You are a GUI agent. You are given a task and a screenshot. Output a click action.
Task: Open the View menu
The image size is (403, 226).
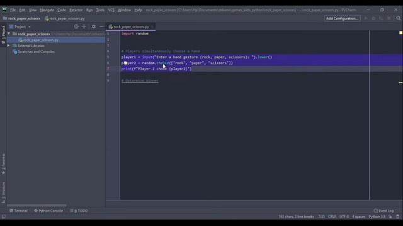(33, 10)
